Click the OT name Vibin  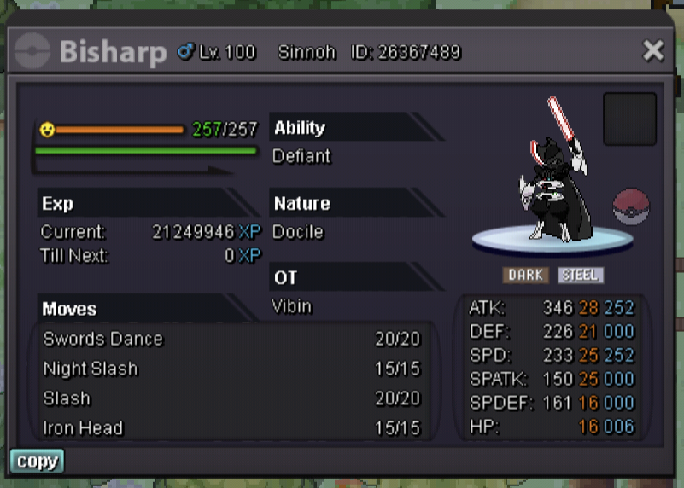[x=291, y=306]
